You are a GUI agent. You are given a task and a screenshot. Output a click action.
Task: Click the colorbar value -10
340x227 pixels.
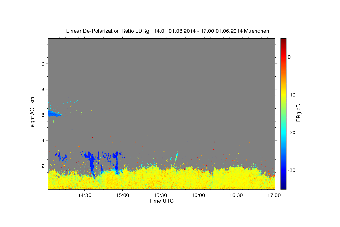[292, 95]
